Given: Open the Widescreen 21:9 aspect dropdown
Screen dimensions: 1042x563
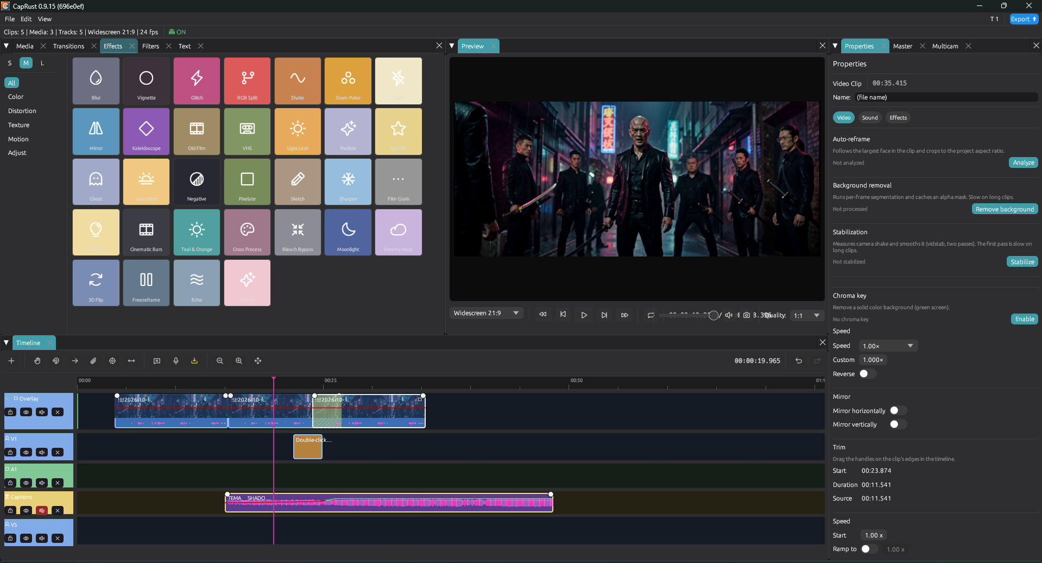Looking at the screenshot, I should pyautogui.click(x=487, y=313).
